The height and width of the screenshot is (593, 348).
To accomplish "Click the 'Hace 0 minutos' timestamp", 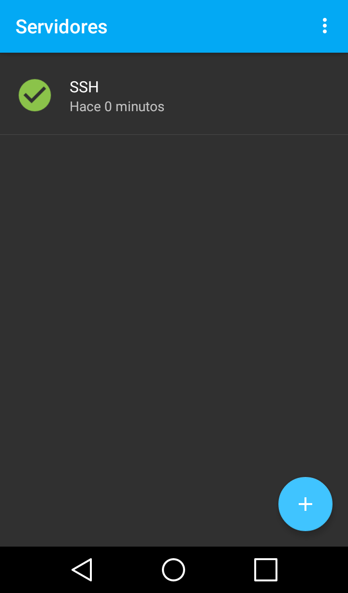I will tap(117, 106).
